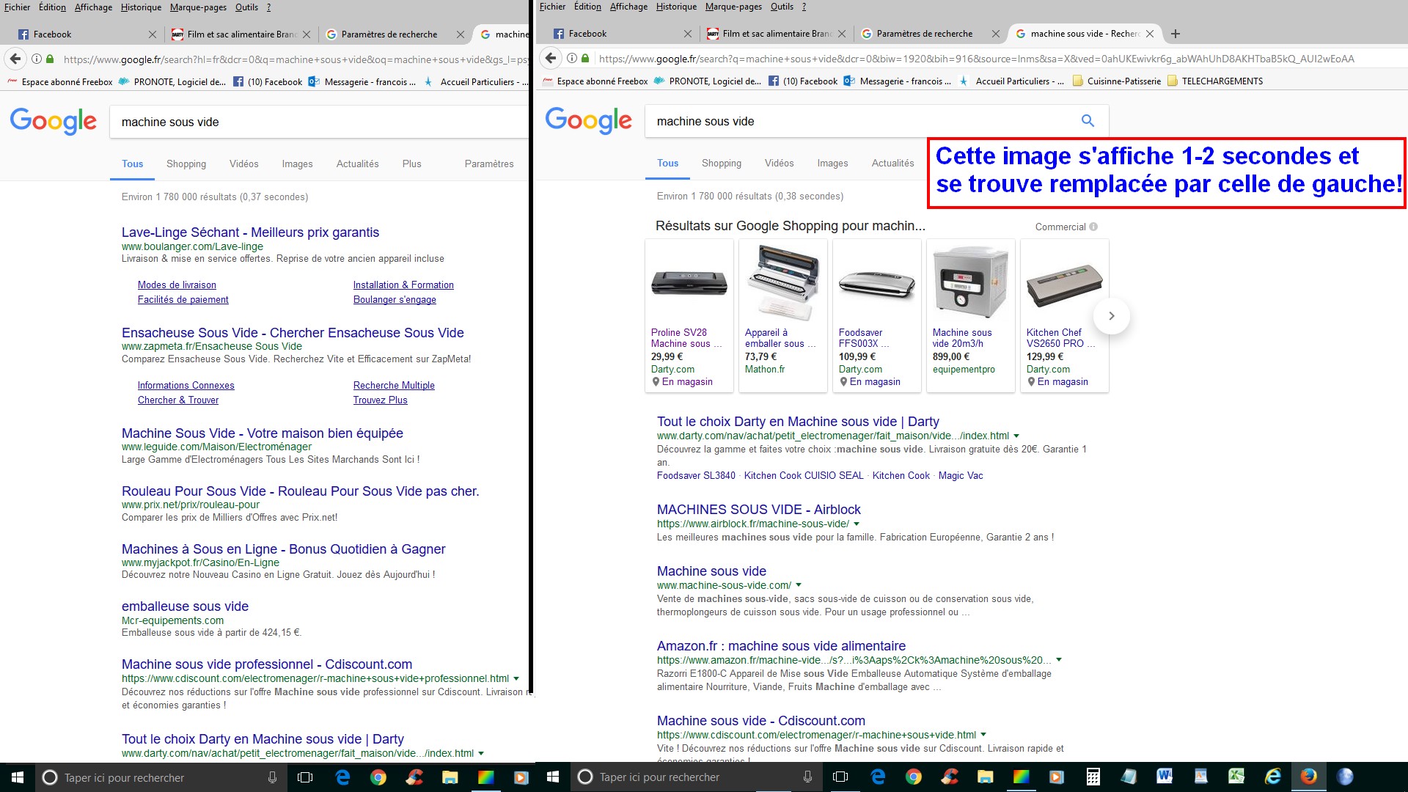Open PRONOTE bookmark in left window
Image resolution: width=1408 pixels, height=792 pixels.
coord(172,82)
